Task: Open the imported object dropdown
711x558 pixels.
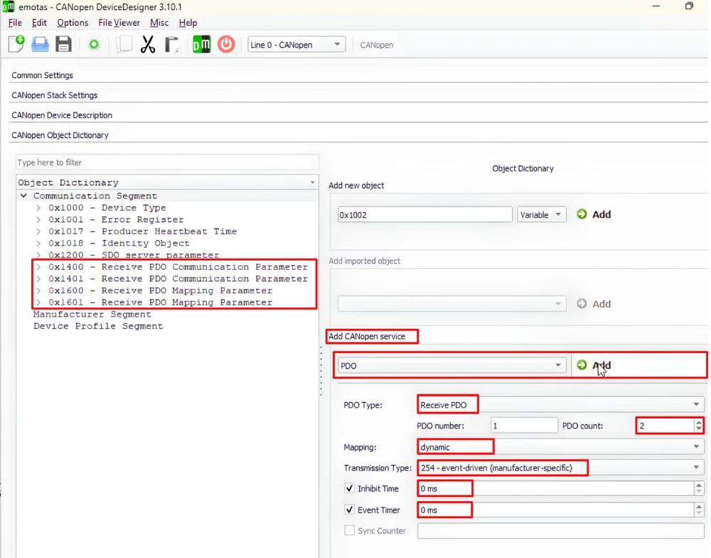Action: point(451,304)
